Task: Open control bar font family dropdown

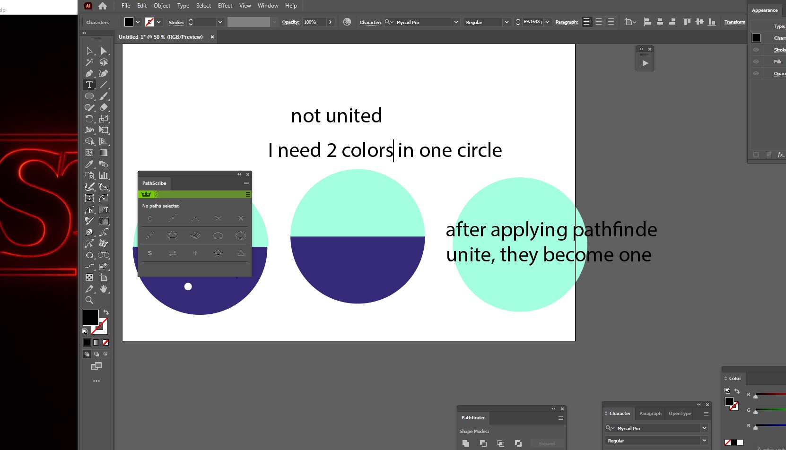Action: point(456,22)
